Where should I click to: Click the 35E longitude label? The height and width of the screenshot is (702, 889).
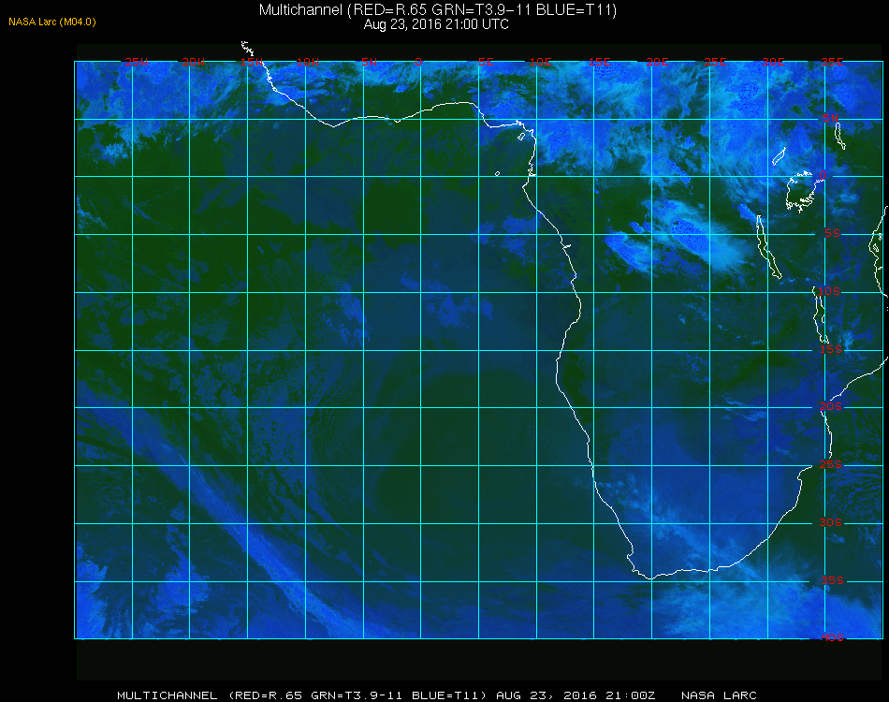pyautogui.click(x=832, y=62)
